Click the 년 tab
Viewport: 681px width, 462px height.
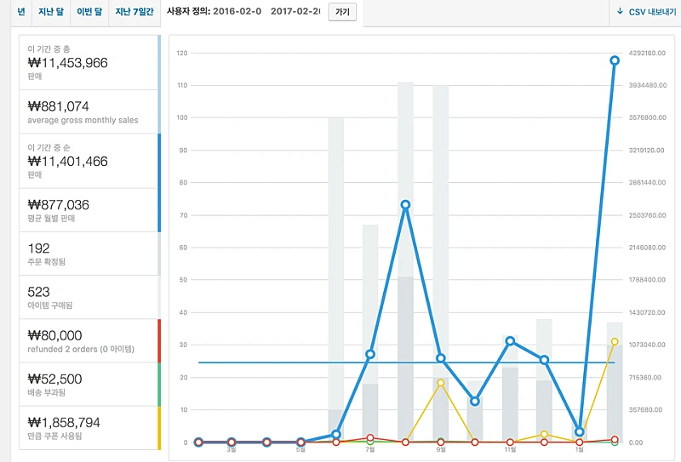pyautogui.click(x=20, y=12)
